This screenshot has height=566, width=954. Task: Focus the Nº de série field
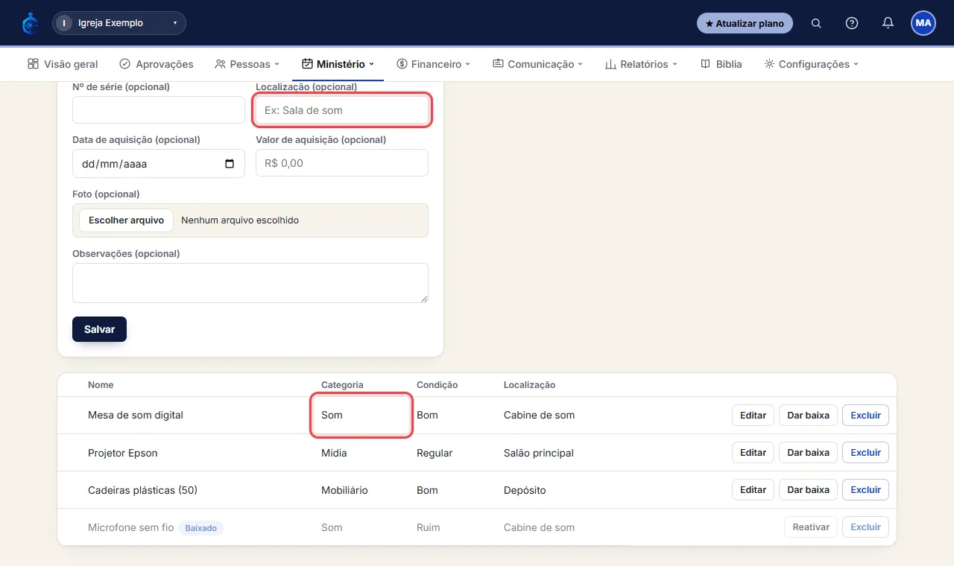point(159,109)
